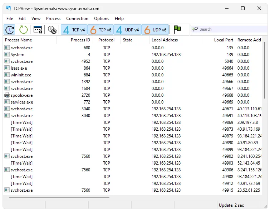Click the remote address 209.197.3.8
The height and width of the screenshot is (211, 270).
[247, 122]
